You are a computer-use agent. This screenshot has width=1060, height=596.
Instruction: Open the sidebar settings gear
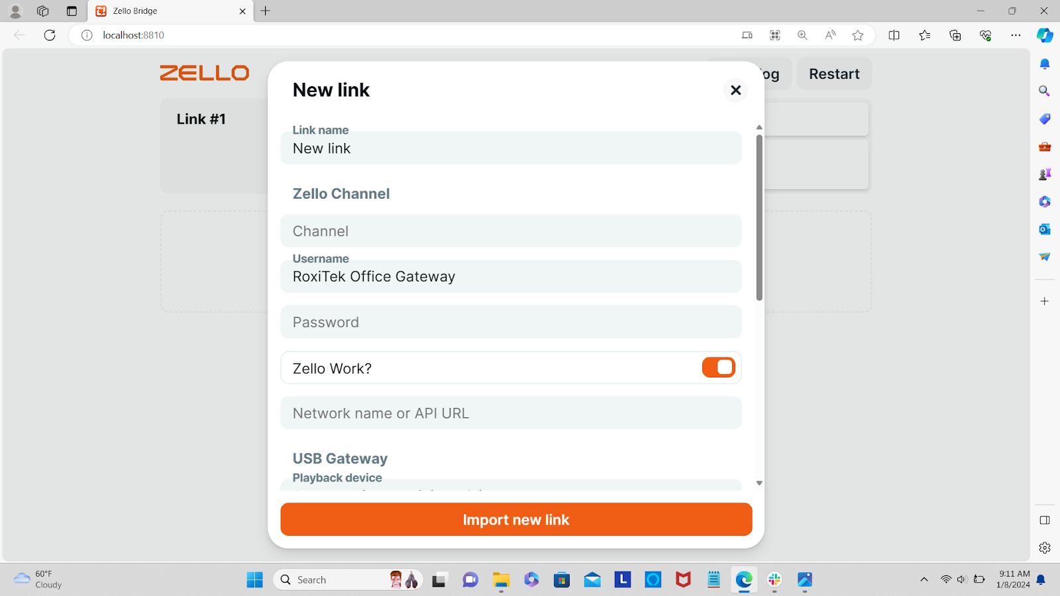coord(1045,548)
